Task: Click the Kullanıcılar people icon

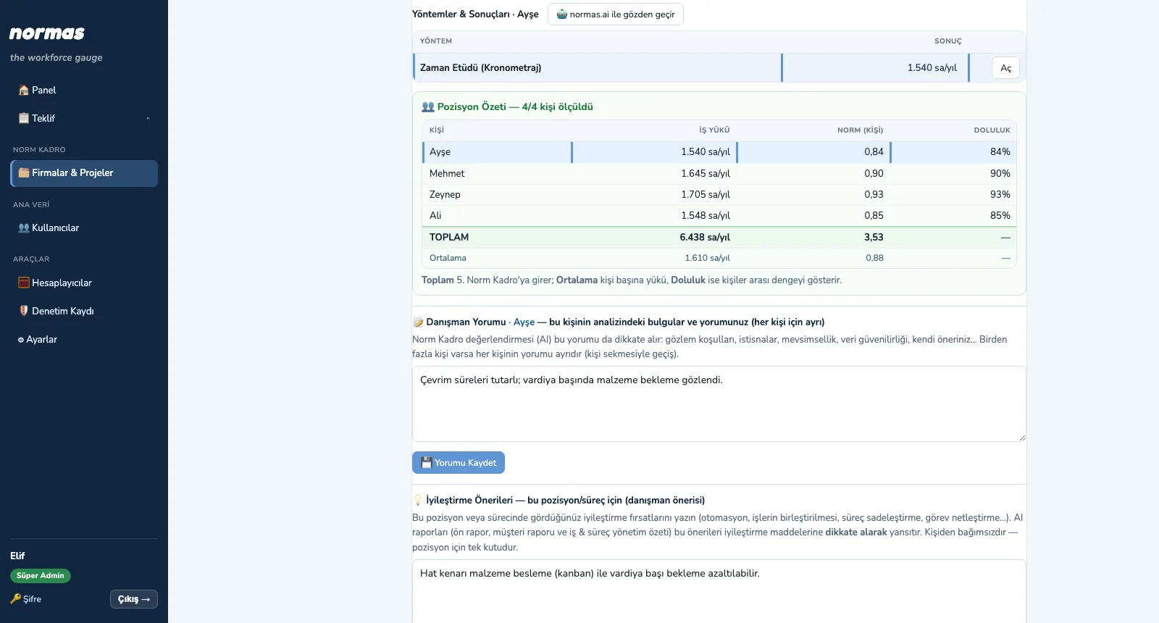Action: 24,227
